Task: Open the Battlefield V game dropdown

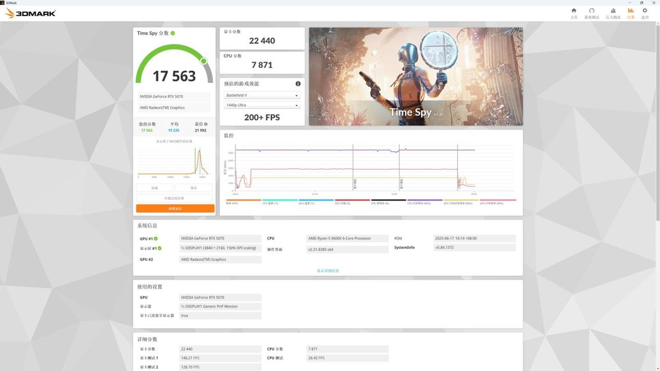Action: click(262, 95)
